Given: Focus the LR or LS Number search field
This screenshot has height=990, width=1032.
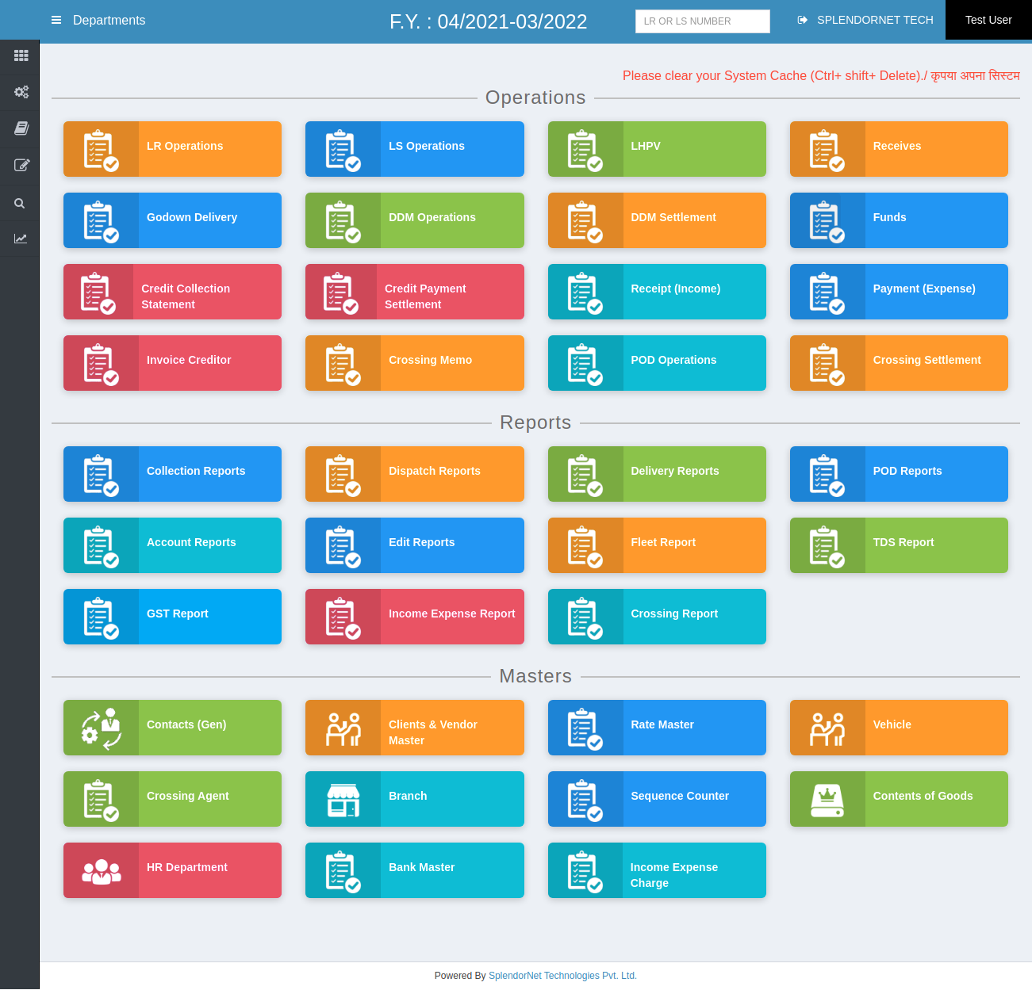Looking at the screenshot, I should (x=703, y=21).
